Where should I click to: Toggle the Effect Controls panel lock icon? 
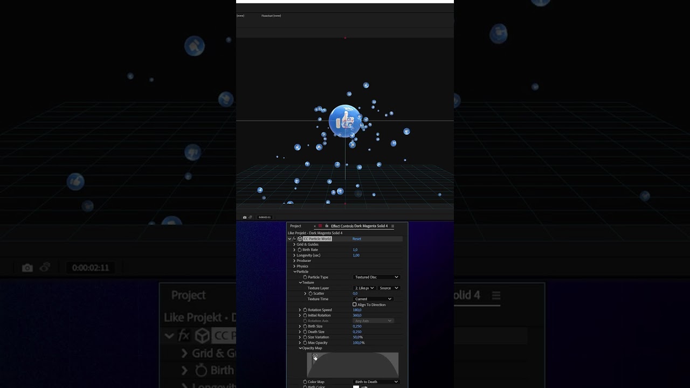327,226
